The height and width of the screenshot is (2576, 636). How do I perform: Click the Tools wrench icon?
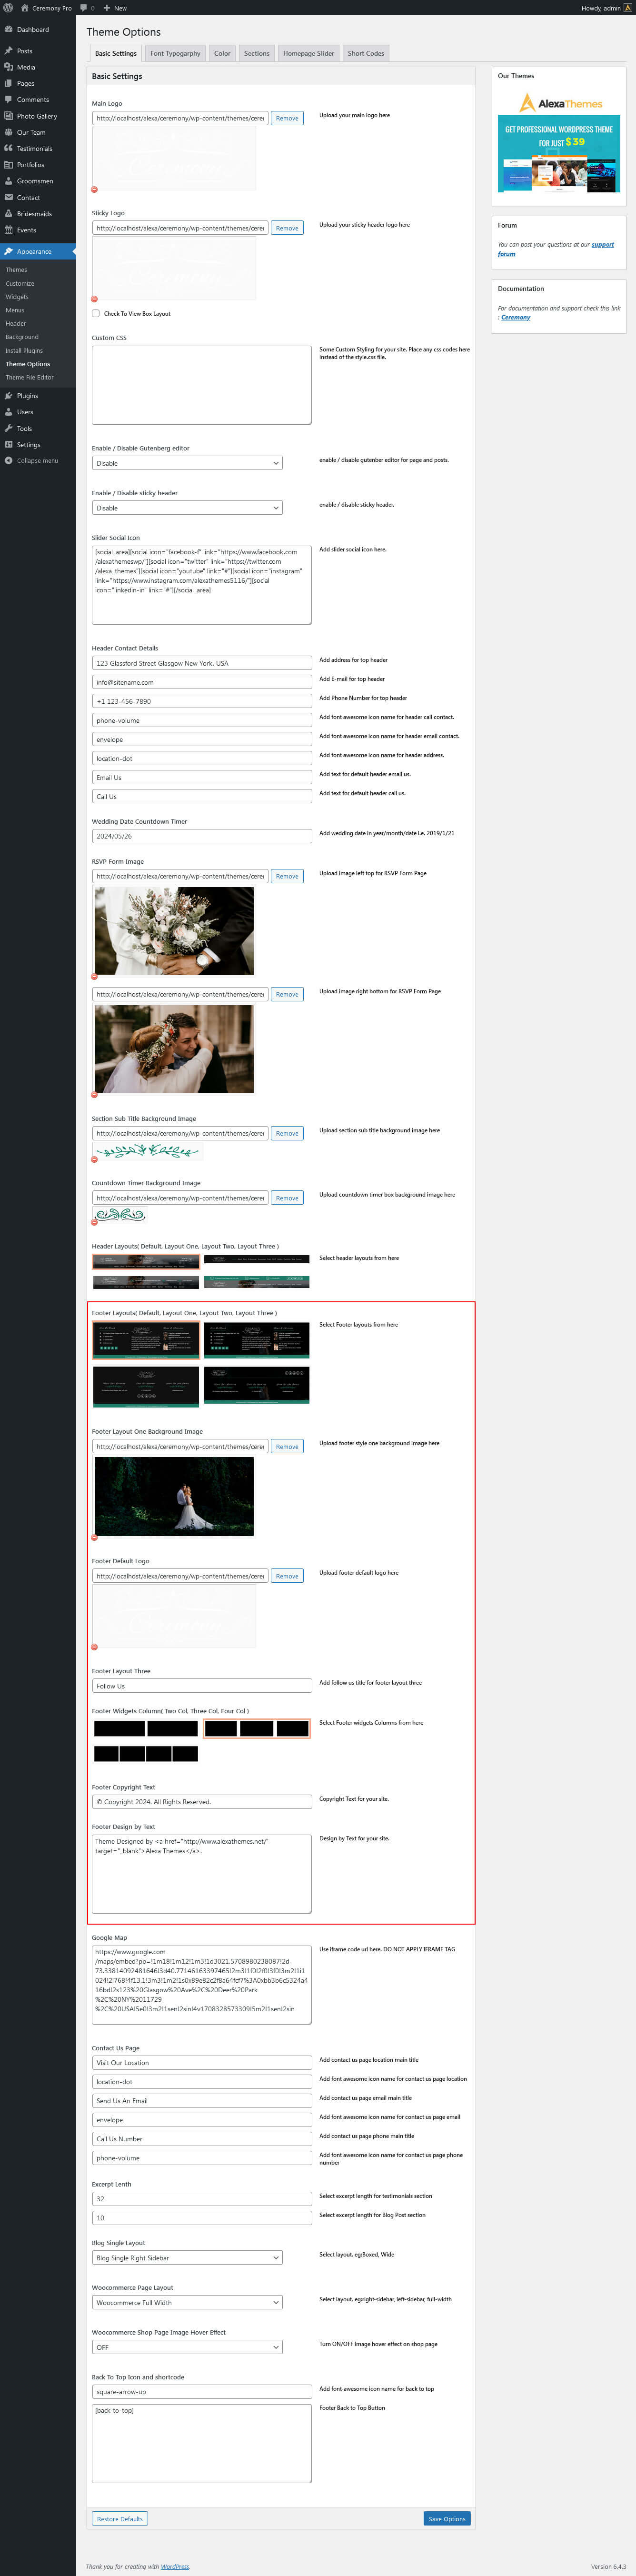(x=9, y=428)
